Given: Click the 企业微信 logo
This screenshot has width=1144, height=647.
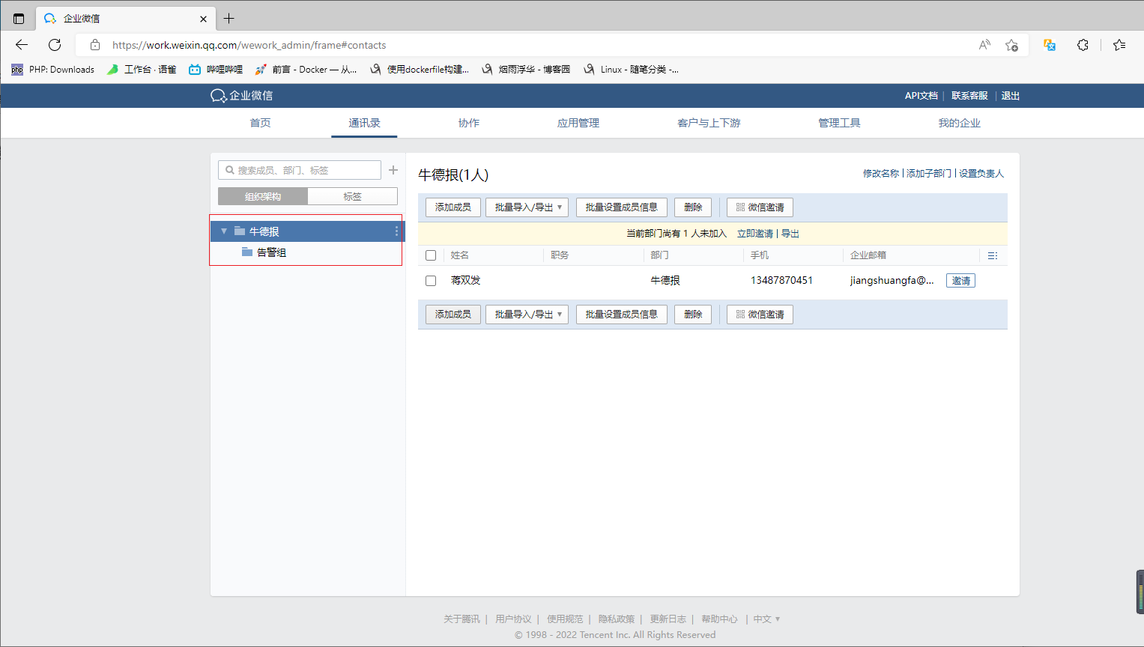Looking at the screenshot, I should pyautogui.click(x=242, y=96).
